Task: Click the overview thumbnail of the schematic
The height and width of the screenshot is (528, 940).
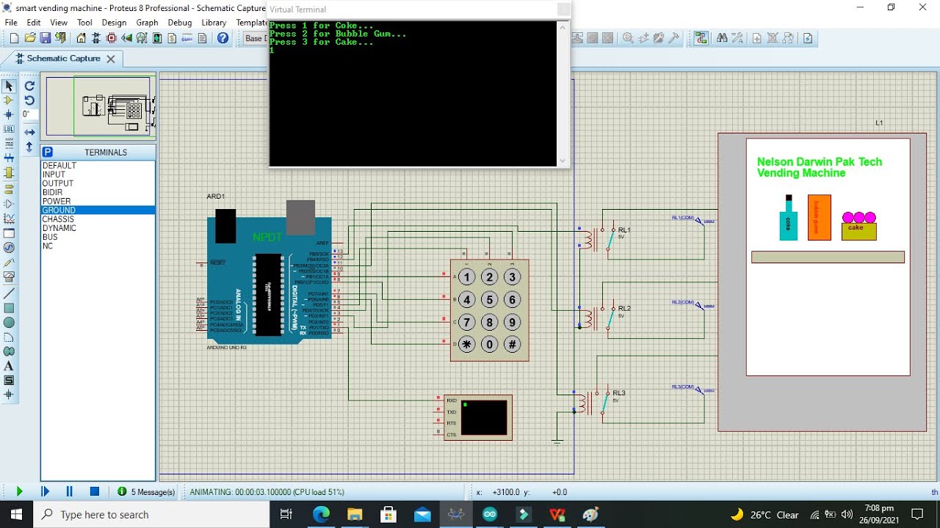Action: [x=98, y=106]
